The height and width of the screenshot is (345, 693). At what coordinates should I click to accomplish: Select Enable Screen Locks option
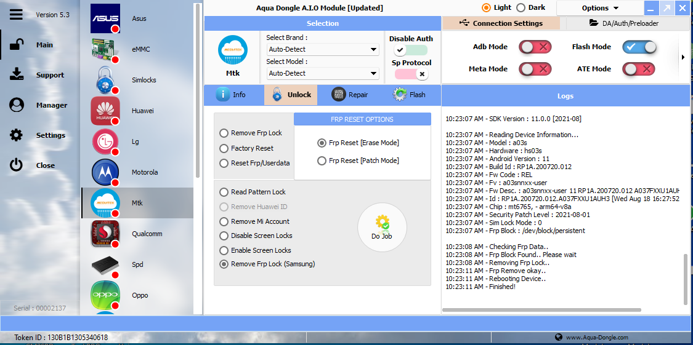256,250
